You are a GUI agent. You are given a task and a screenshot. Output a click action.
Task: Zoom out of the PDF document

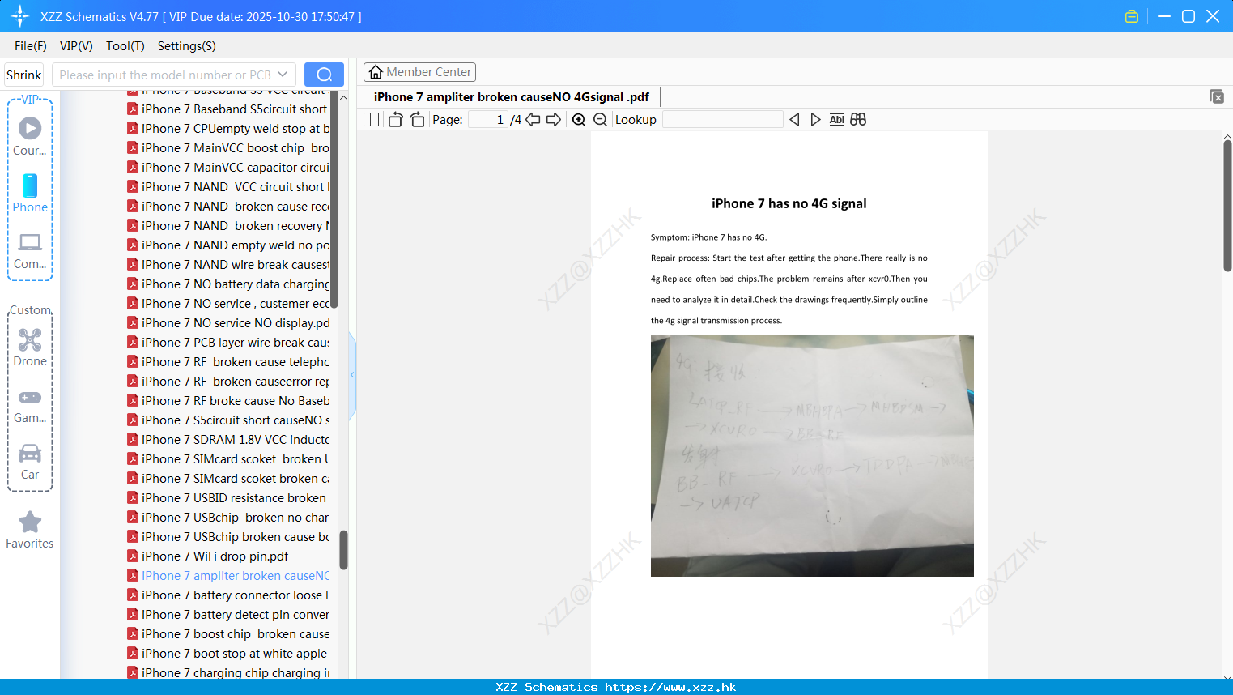coord(600,120)
